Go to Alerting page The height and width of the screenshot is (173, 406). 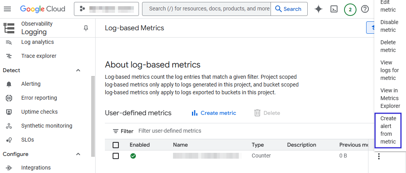31,84
